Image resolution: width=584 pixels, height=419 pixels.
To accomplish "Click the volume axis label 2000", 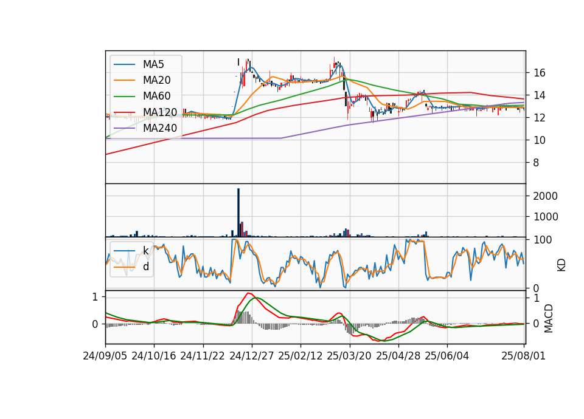I will click(x=545, y=196).
